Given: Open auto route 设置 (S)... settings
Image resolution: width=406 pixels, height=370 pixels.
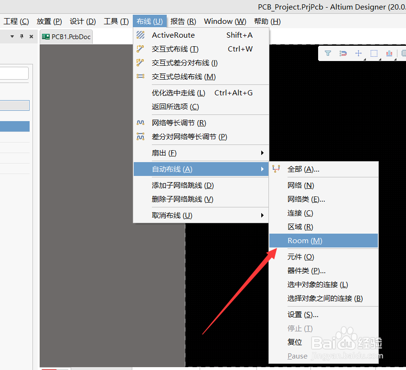Looking at the screenshot, I should pos(324,314).
